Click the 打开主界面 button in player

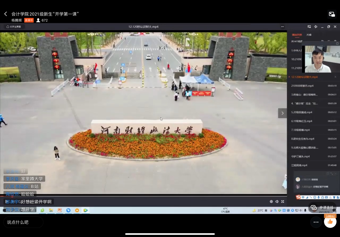14,27
